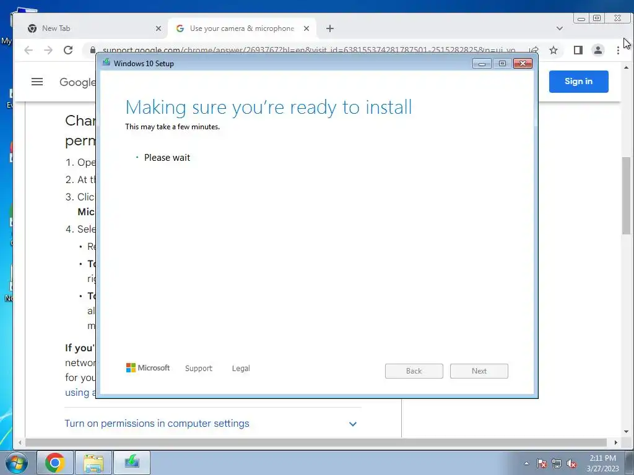
Task: Expand Turn on permissions in computer settings
Action: tap(157, 423)
